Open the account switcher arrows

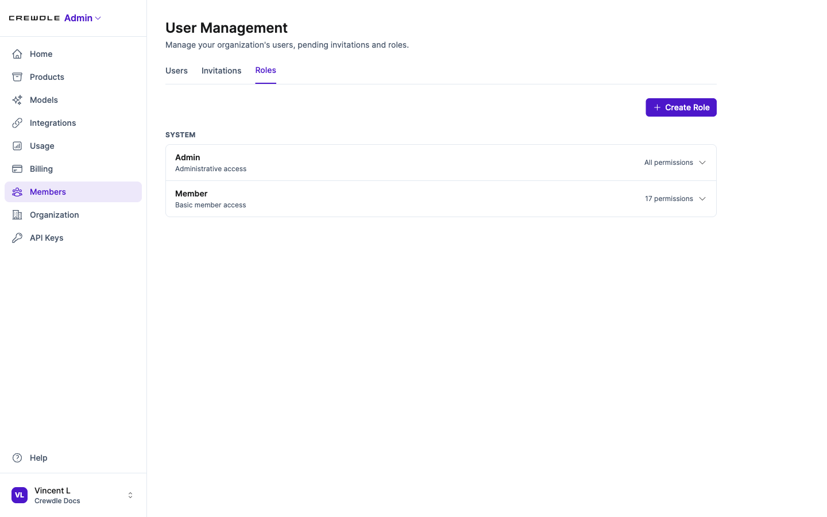click(x=130, y=495)
